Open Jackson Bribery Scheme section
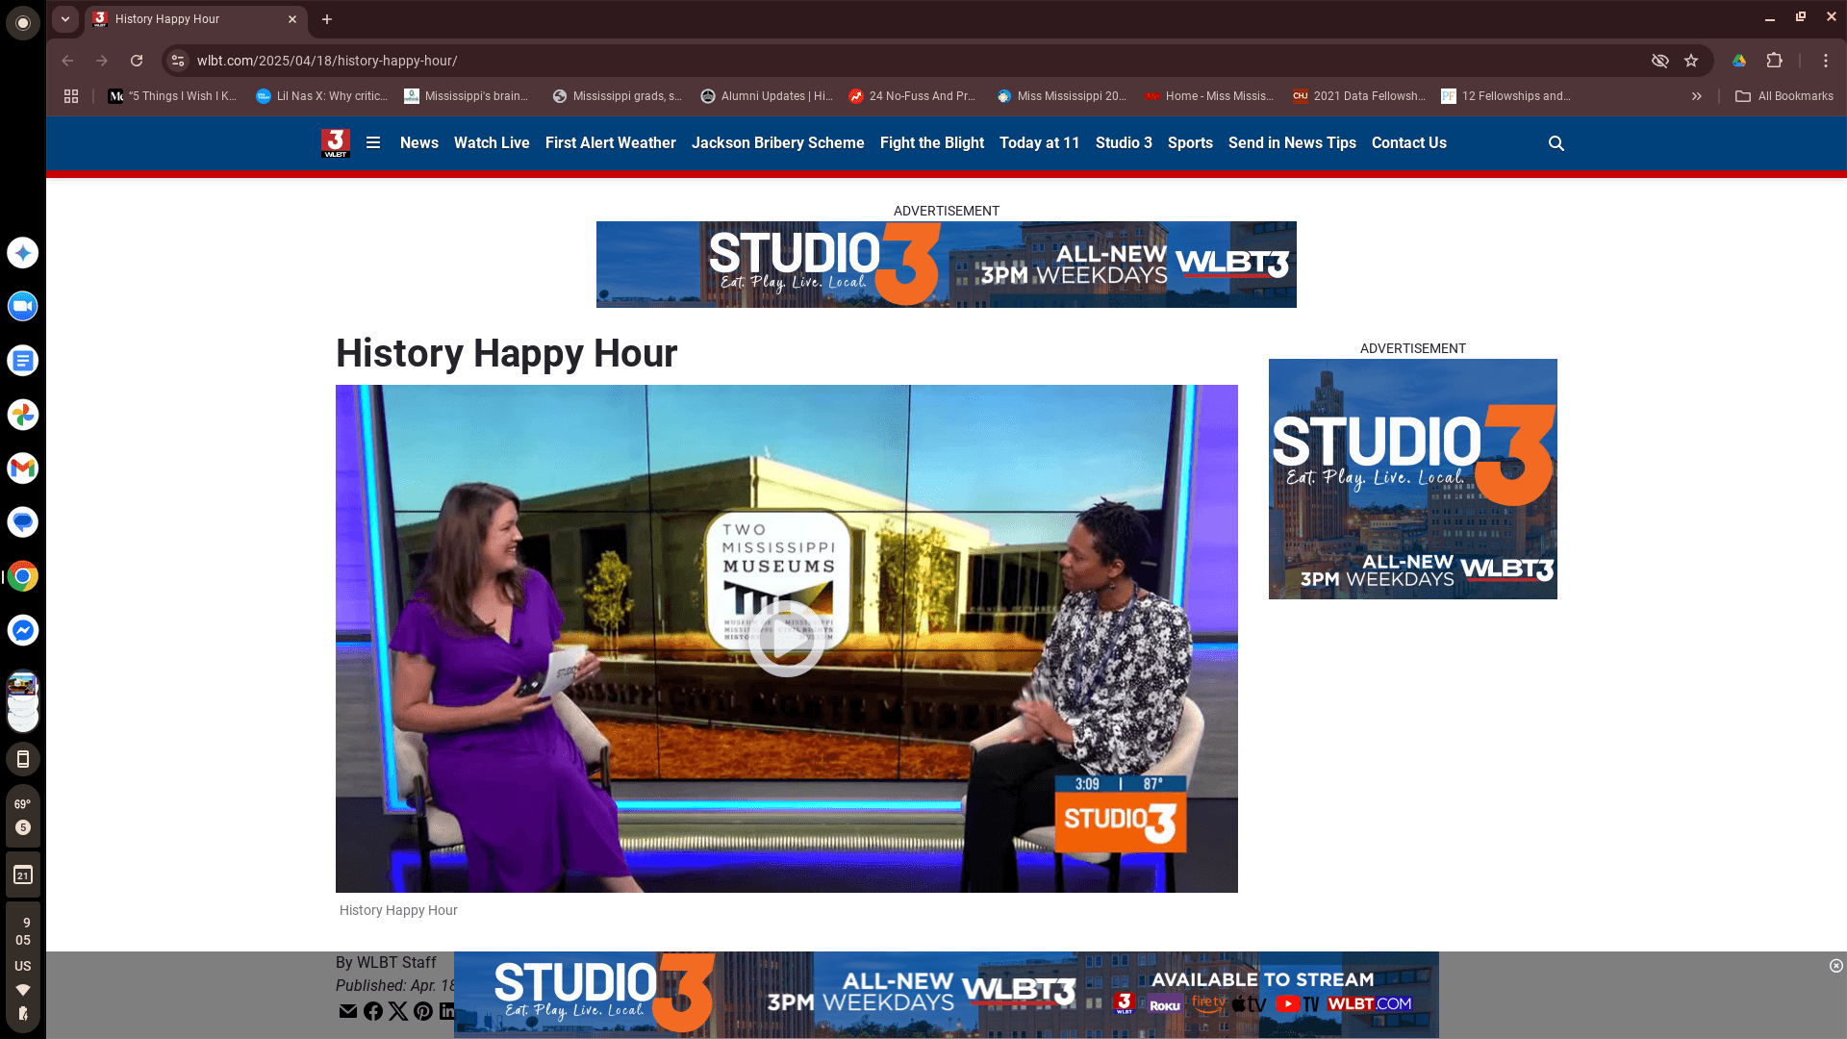 778,143
